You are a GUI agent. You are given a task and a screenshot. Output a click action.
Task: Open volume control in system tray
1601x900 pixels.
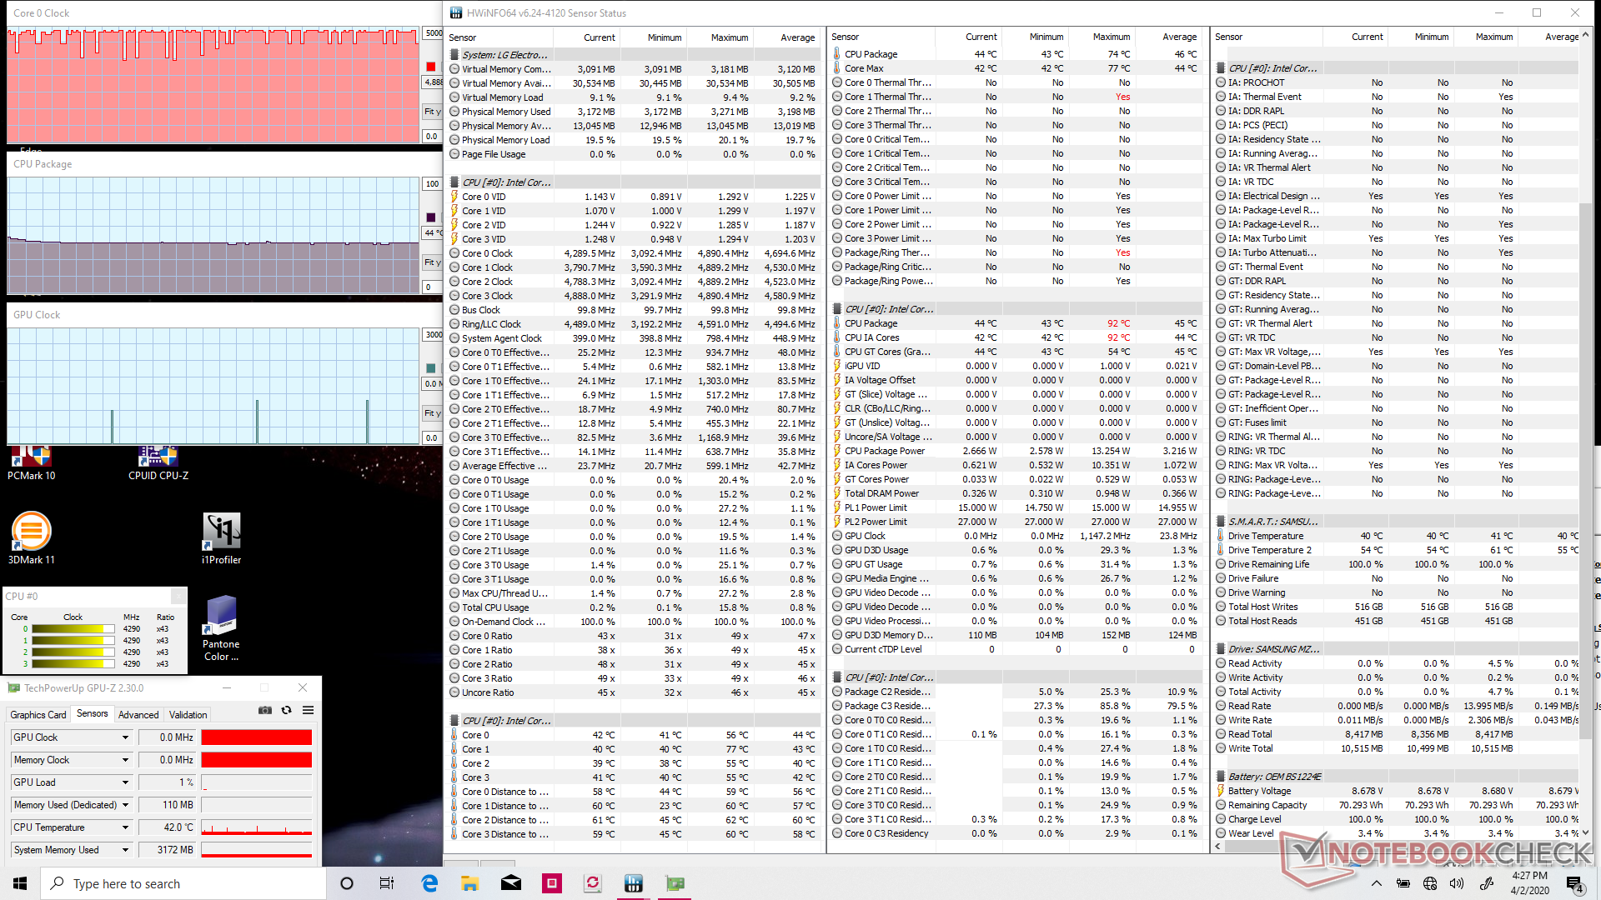point(1456,883)
